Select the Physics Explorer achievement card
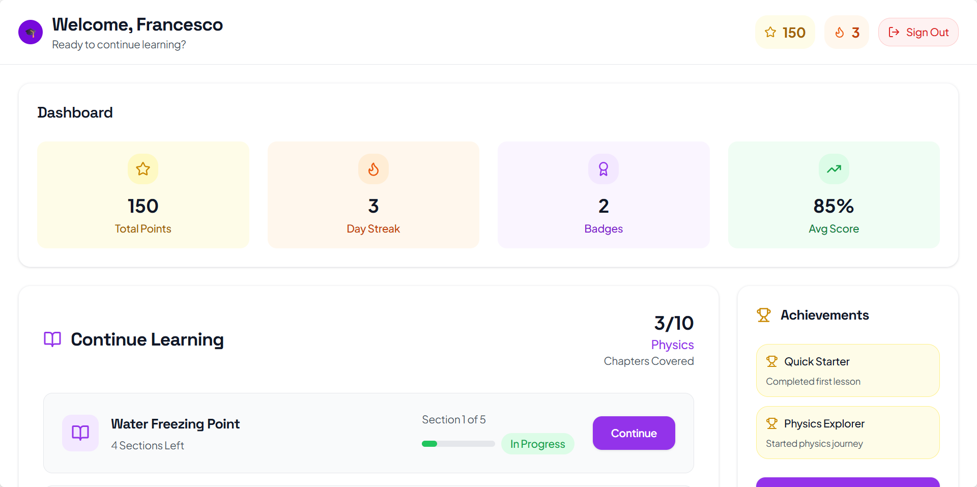Viewport: 977px width, 487px height. [x=847, y=433]
